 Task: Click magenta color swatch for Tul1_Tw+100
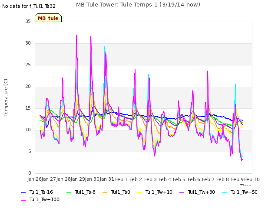tap(23, 200)
